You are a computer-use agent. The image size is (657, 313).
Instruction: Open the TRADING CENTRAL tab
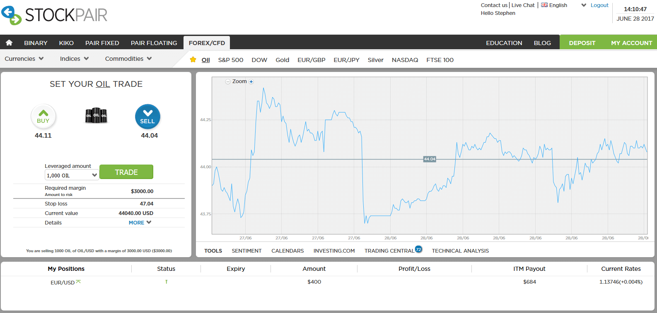click(389, 251)
